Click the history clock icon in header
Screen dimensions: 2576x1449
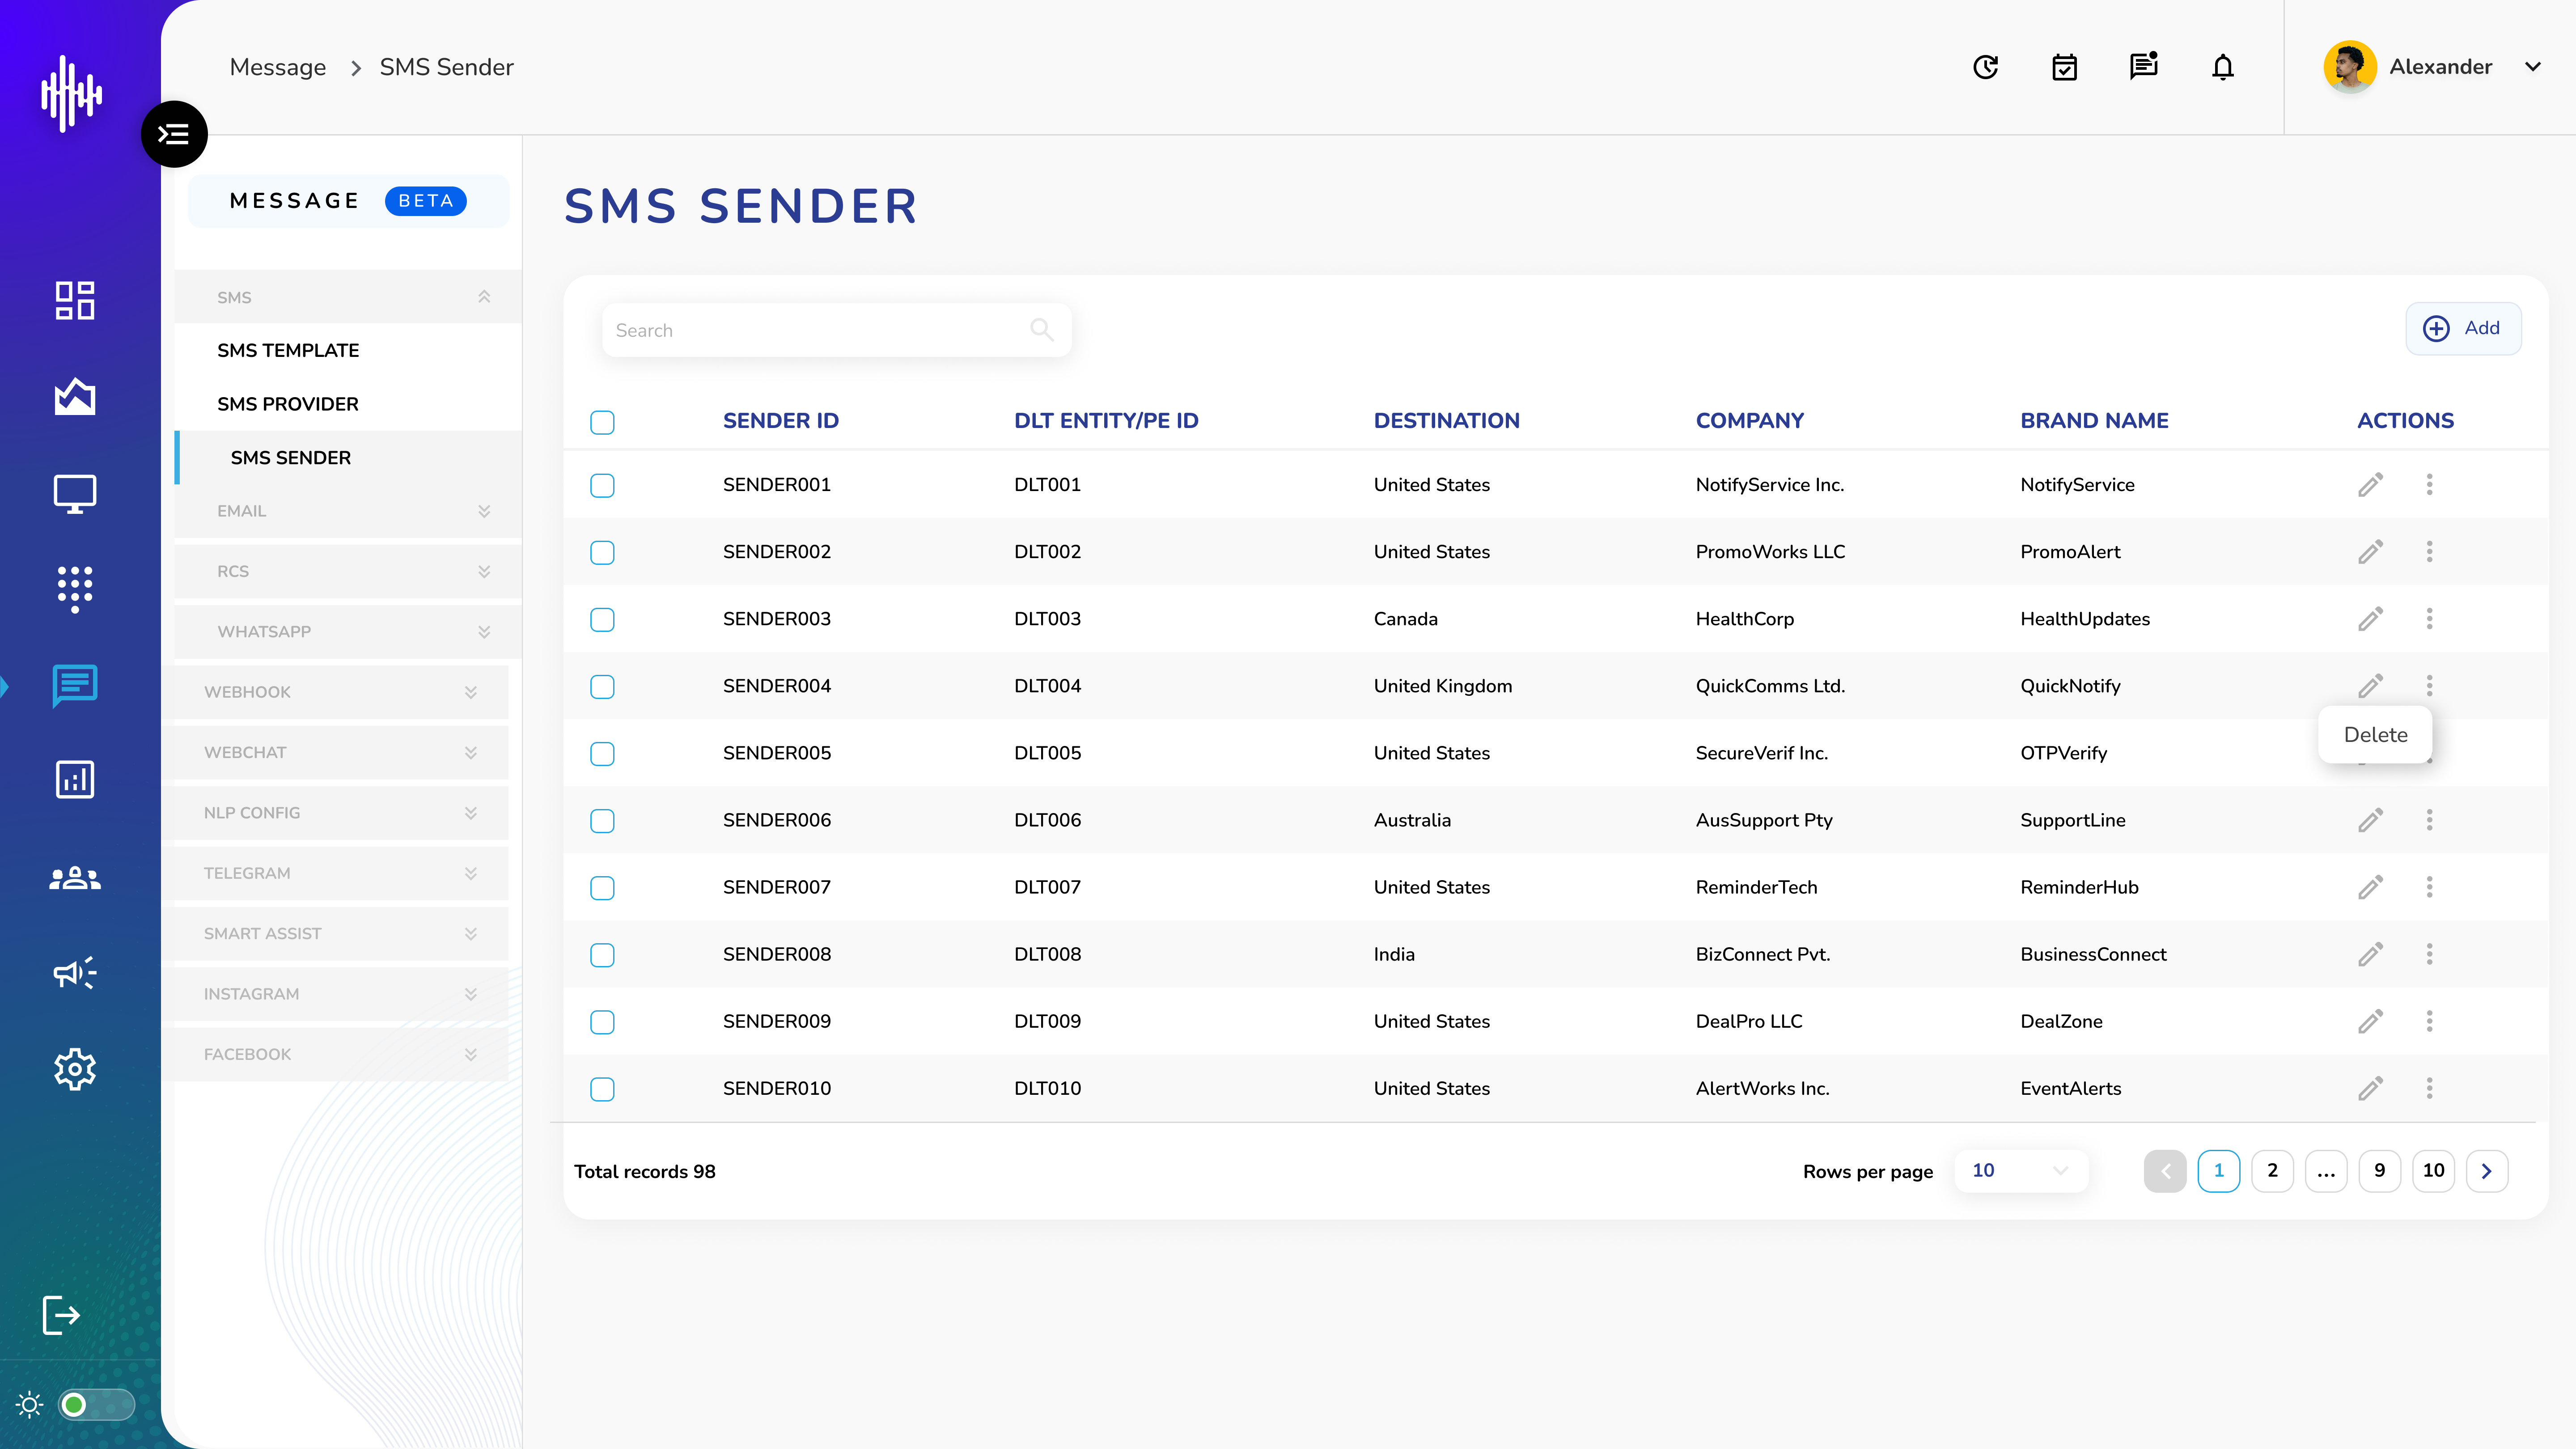[x=1985, y=67]
